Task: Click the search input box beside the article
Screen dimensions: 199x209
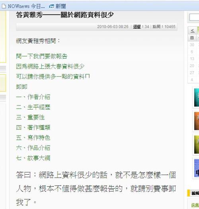Action: 194,18
